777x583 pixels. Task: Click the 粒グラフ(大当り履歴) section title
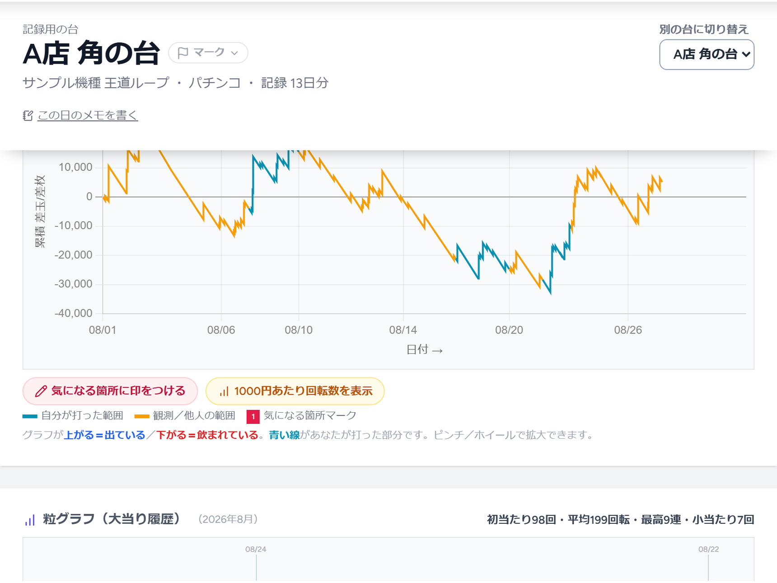(112, 519)
